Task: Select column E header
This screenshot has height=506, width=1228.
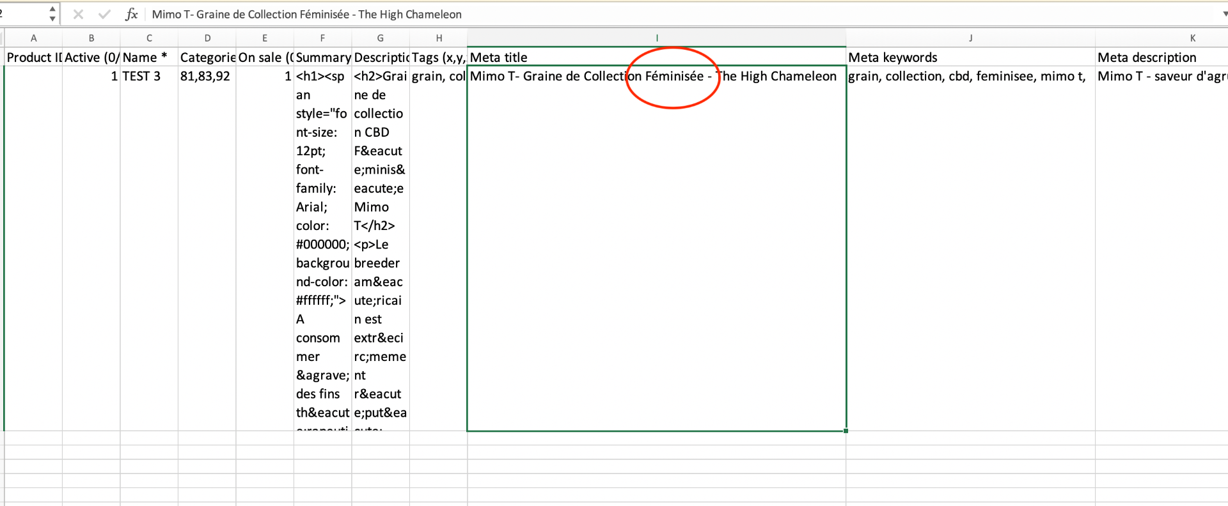Action: click(265, 38)
